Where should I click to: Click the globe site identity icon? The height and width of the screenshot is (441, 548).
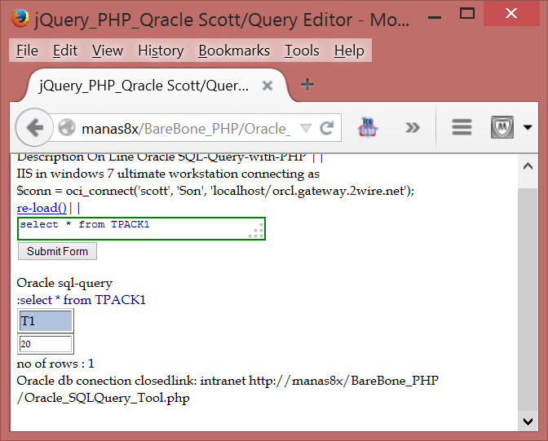[x=67, y=127]
